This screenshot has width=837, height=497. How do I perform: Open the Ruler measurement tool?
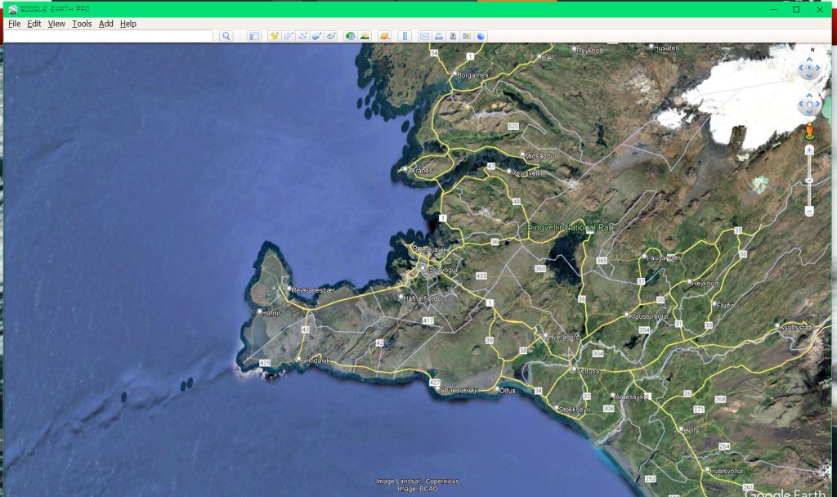[403, 36]
